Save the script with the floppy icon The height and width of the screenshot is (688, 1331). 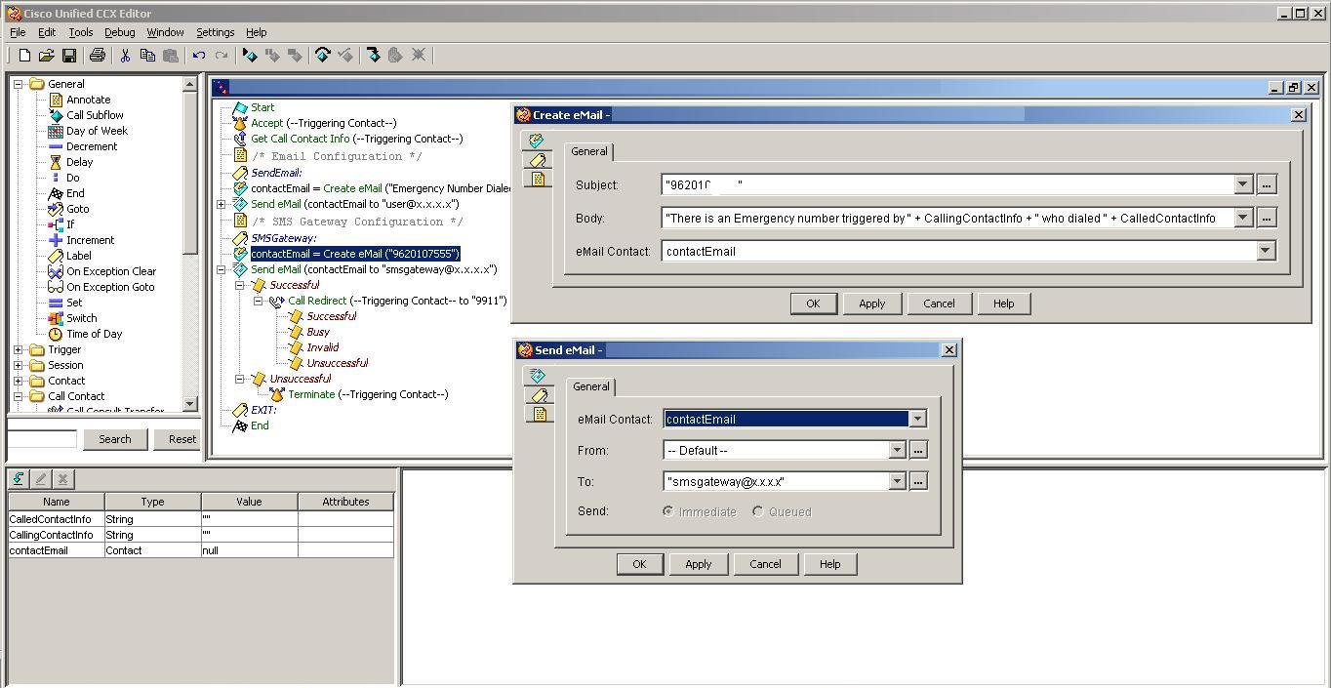pyautogui.click(x=69, y=56)
